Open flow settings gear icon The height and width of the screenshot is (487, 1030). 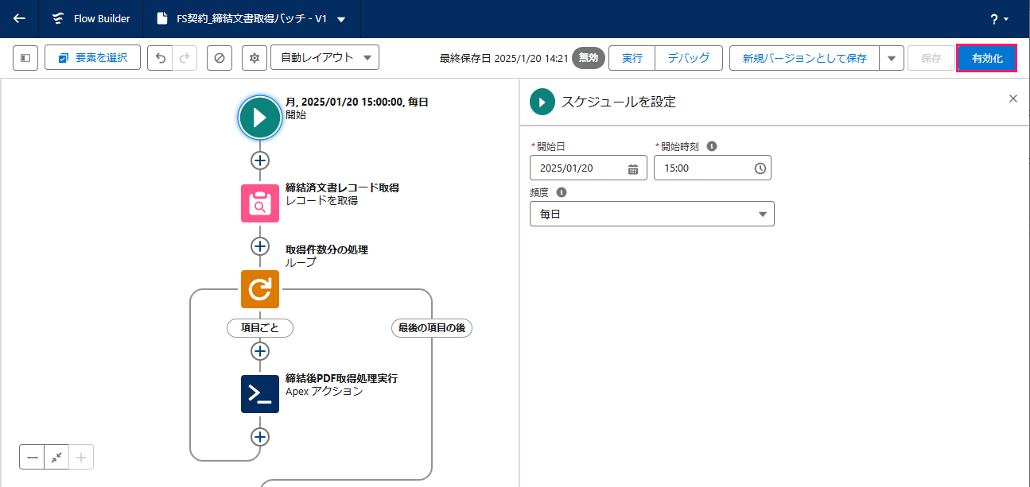255,58
